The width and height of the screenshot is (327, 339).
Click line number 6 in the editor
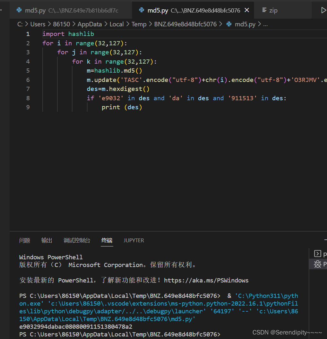28,80
